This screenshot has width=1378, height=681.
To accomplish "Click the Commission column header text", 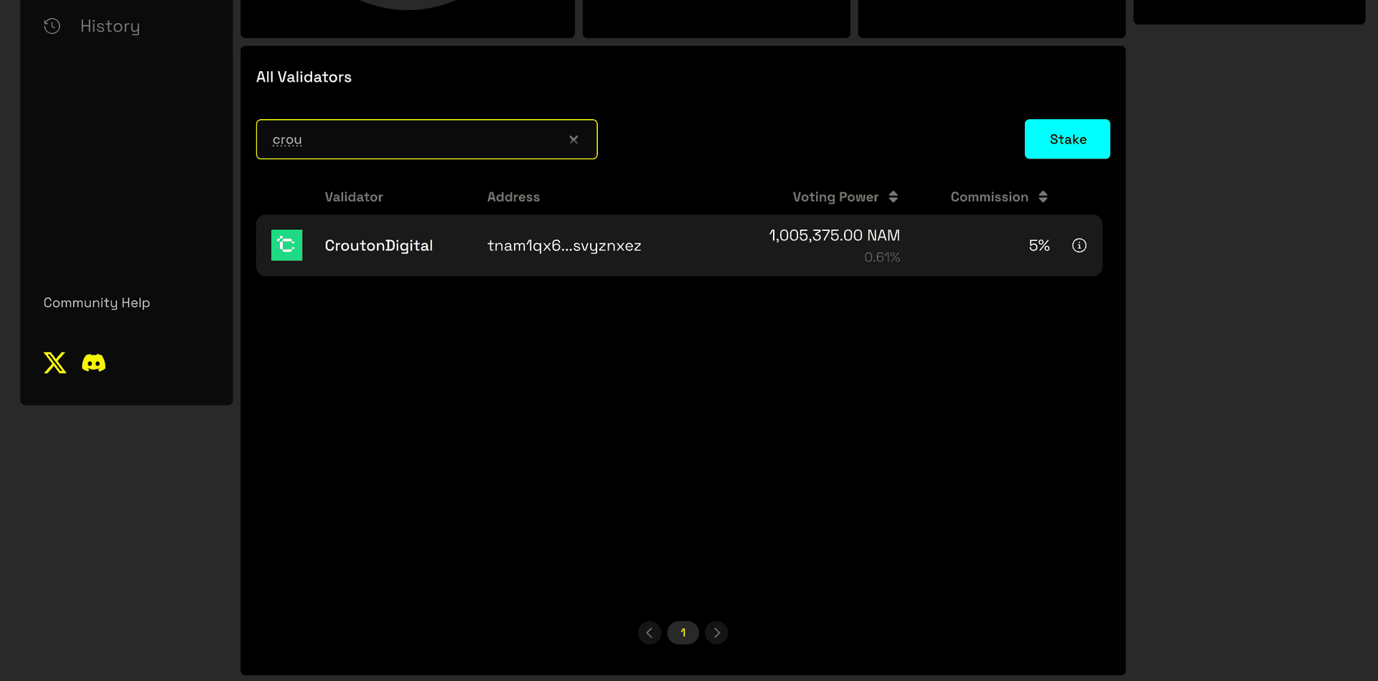I will pos(989,197).
